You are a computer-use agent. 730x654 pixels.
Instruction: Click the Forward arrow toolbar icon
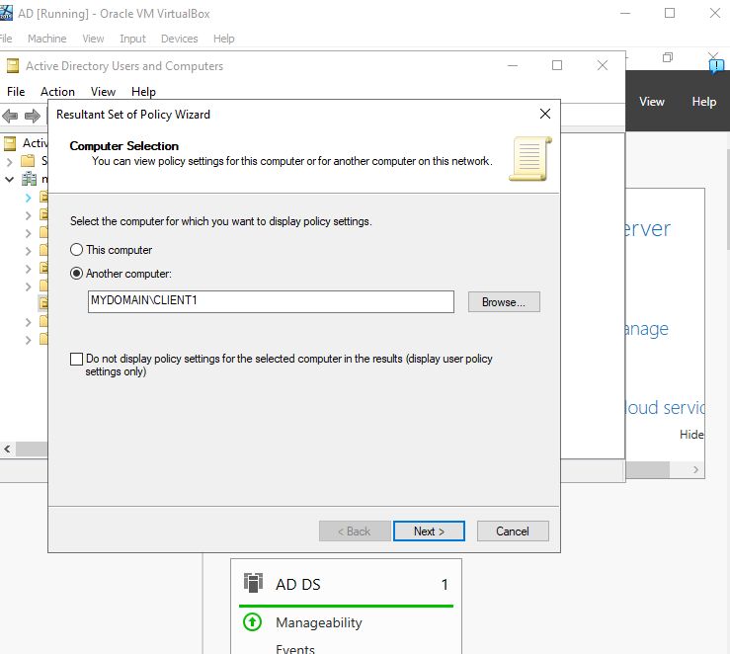(x=33, y=115)
